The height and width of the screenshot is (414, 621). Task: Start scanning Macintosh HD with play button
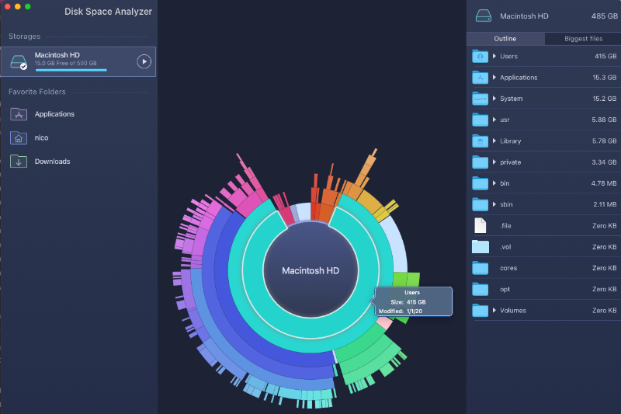(x=144, y=61)
